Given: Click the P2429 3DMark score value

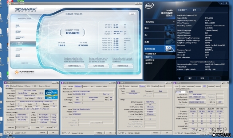Looking at the screenshot, I should (x=72, y=33).
